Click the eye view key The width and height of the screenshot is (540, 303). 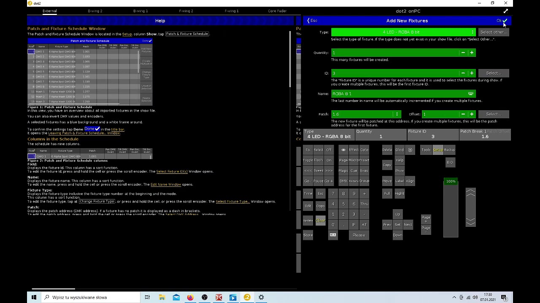pyautogui.click(x=343, y=150)
